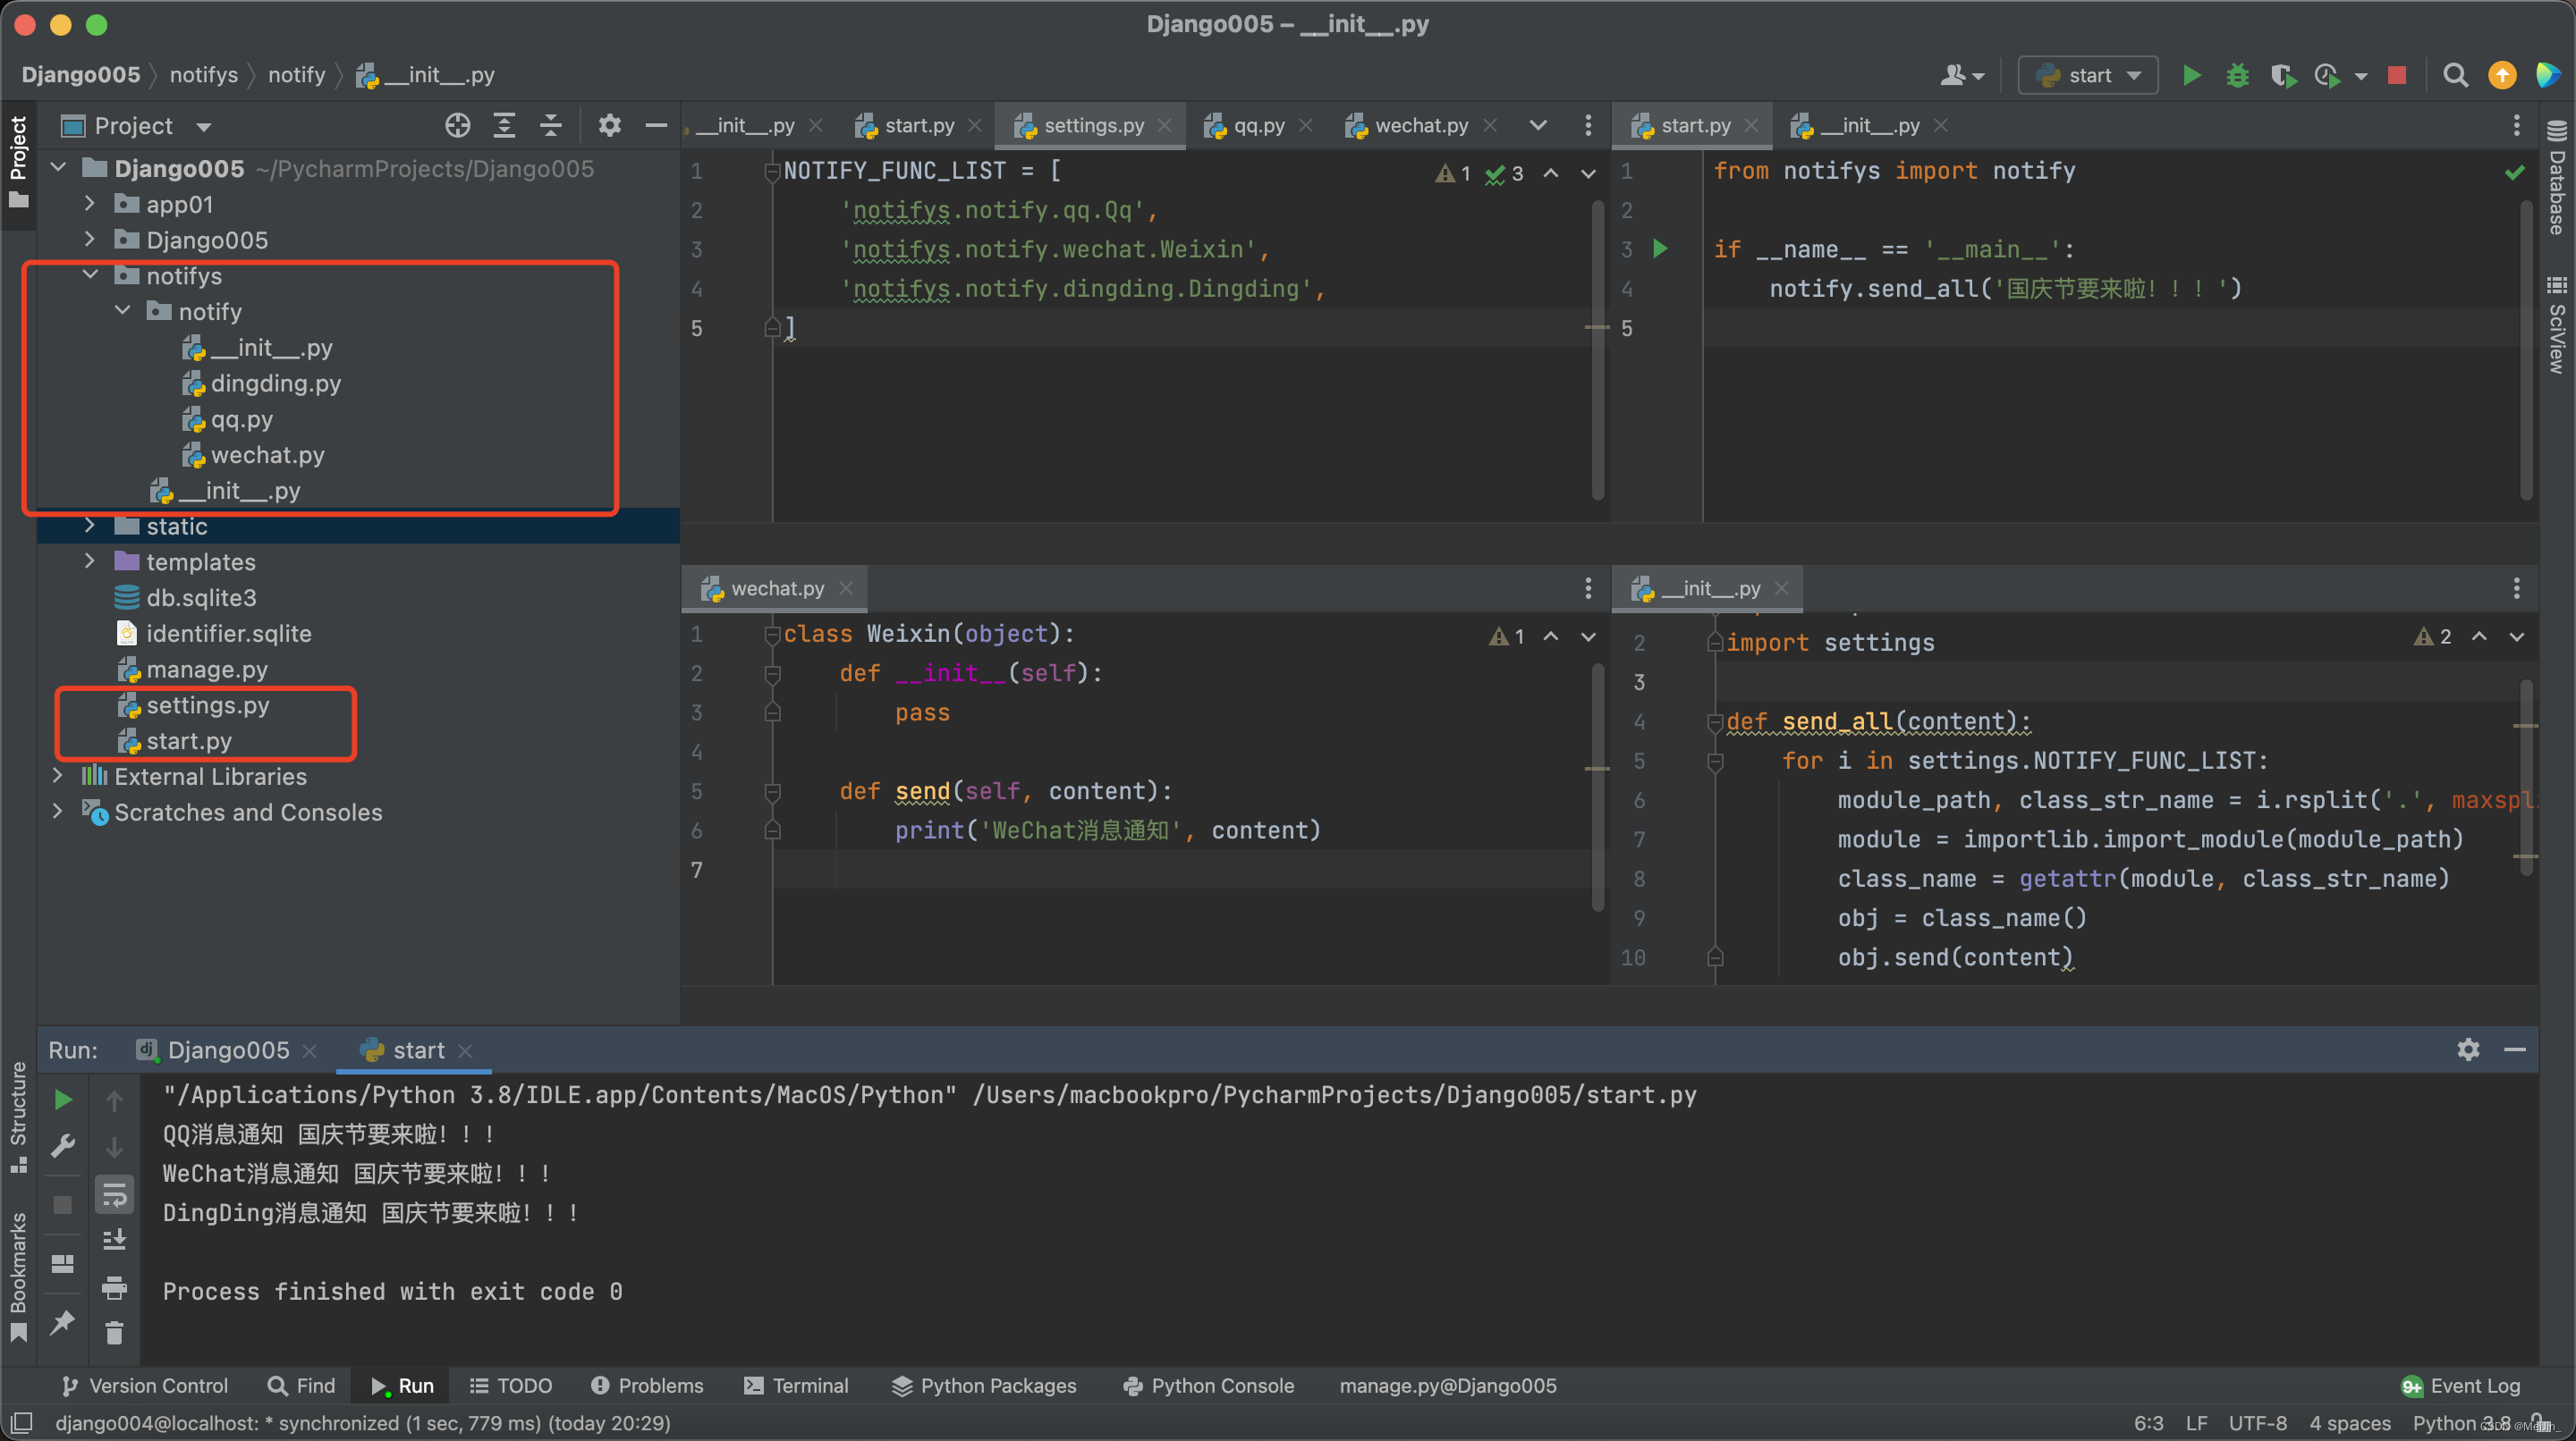2576x1441 pixels.
Task: Pin the Run tab
Action: click(63, 1324)
